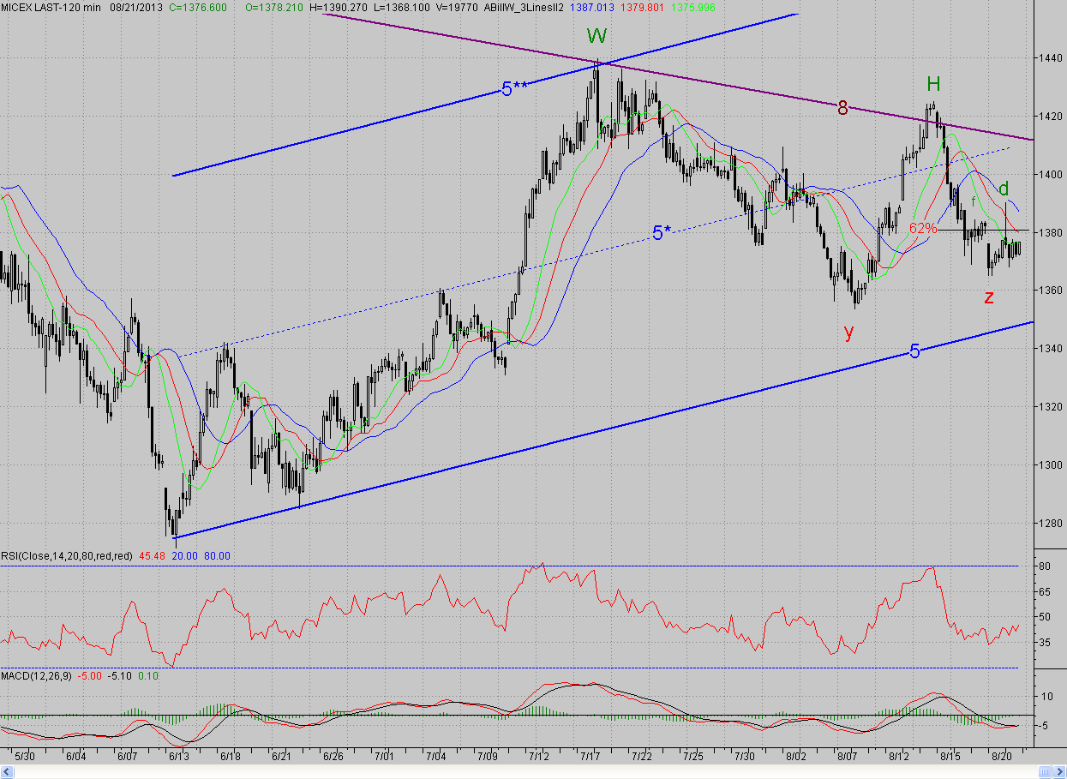Click the MICEX LAST-120 min chart title
Screen dimensions: 1067x779
(51, 6)
